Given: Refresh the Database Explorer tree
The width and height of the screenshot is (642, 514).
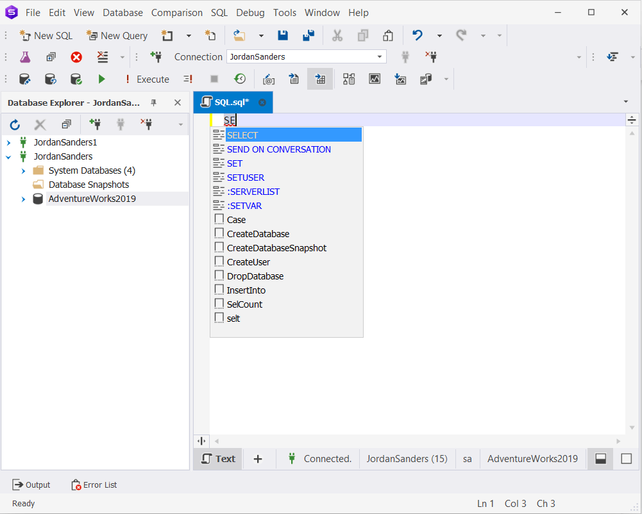Looking at the screenshot, I should click(14, 125).
